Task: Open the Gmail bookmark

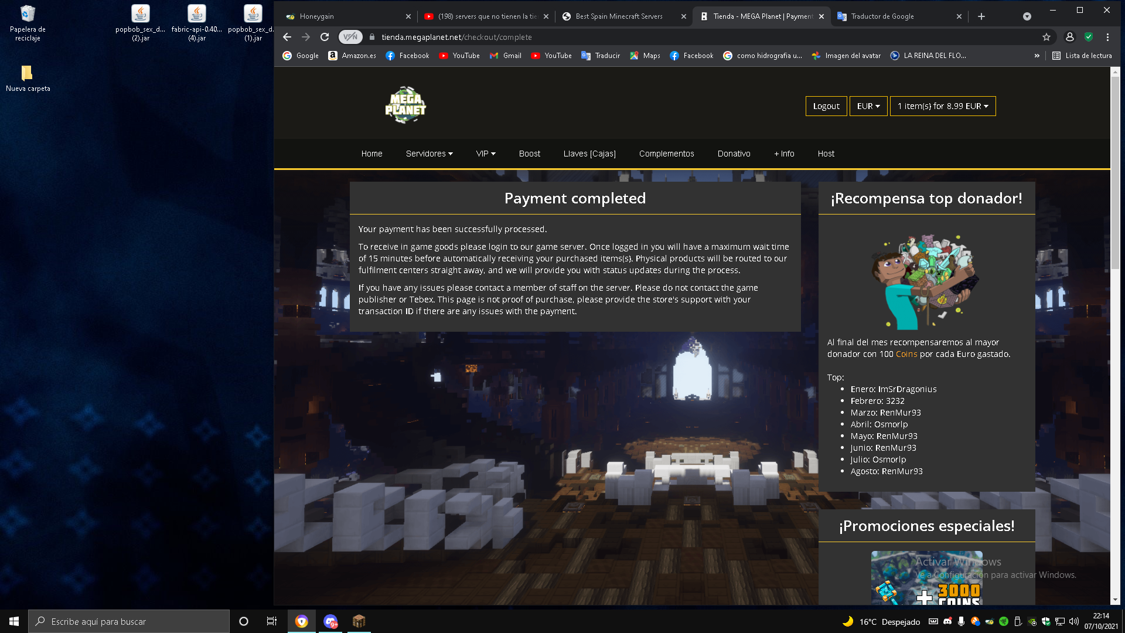Action: click(x=506, y=56)
